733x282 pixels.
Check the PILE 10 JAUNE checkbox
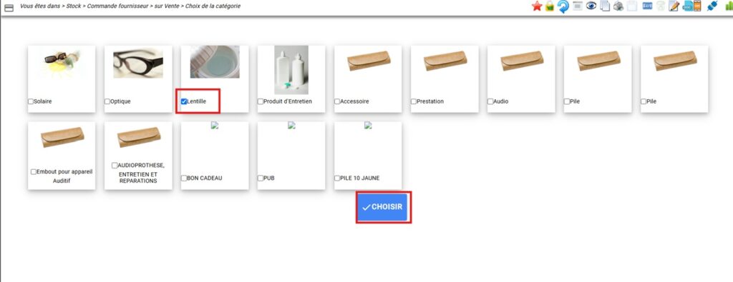[x=337, y=178]
